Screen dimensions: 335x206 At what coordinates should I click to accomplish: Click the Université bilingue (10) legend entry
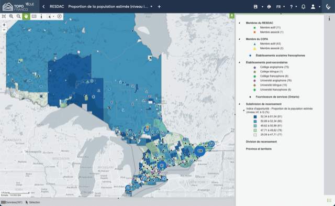point(273,85)
